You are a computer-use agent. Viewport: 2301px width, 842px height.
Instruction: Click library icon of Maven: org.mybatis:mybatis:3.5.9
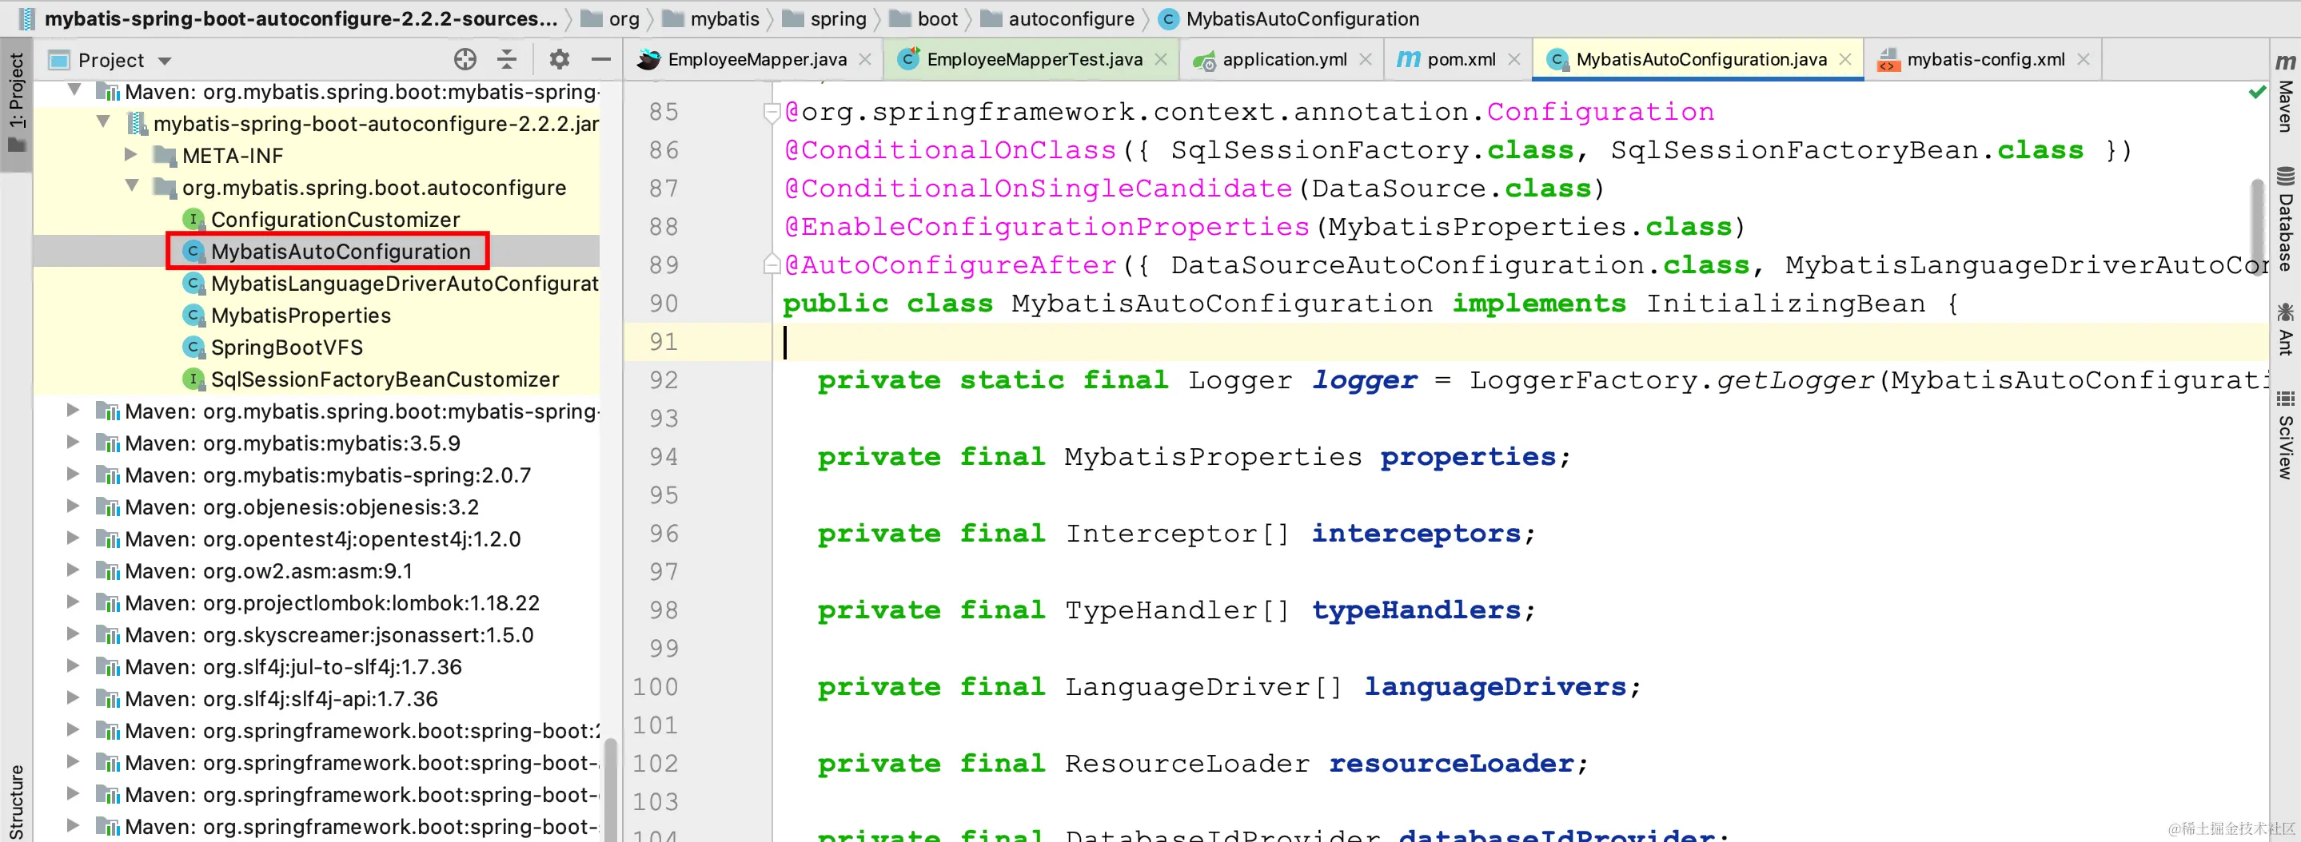[x=108, y=444]
